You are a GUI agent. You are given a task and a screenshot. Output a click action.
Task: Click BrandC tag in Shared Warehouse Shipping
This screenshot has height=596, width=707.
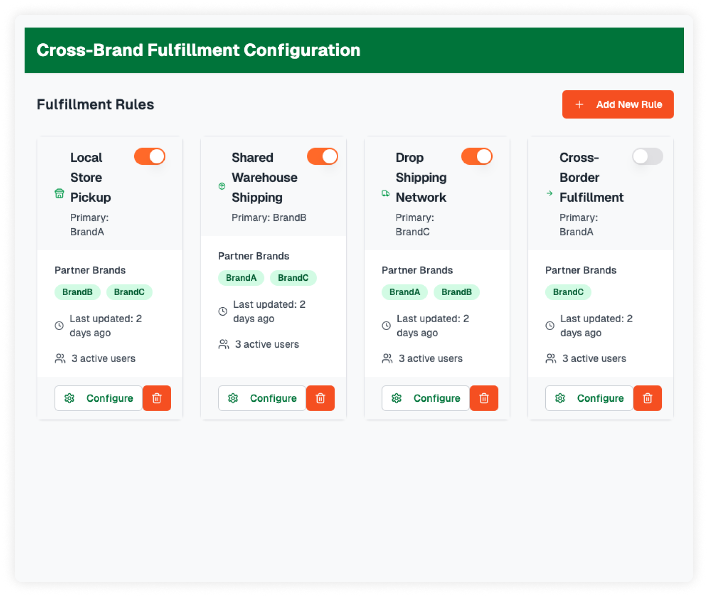click(x=293, y=278)
